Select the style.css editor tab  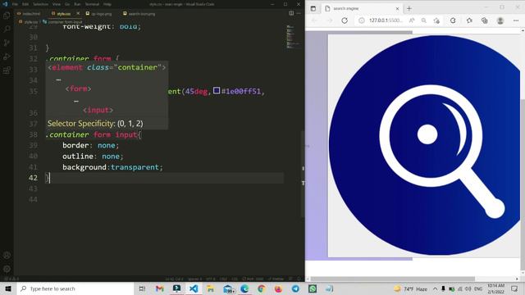click(64, 14)
